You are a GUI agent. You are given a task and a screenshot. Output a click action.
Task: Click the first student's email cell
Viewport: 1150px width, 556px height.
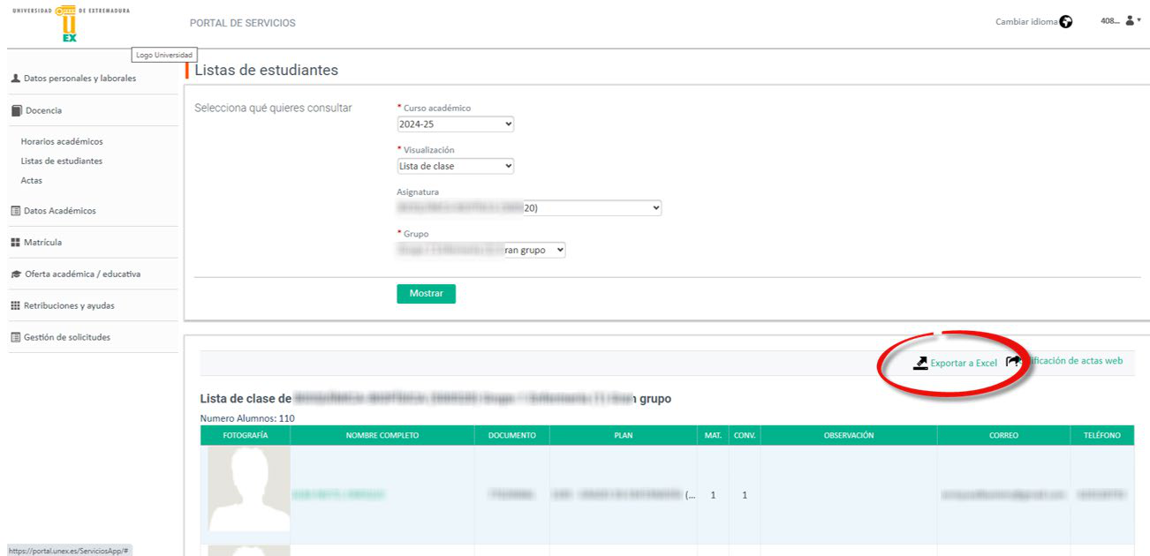tap(1004, 495)
